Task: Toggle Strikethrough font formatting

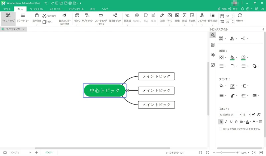Action: tap(236, 122)
